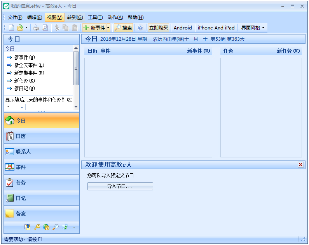
Task: Click the copy toolbar icon
Action: point(65,28)
